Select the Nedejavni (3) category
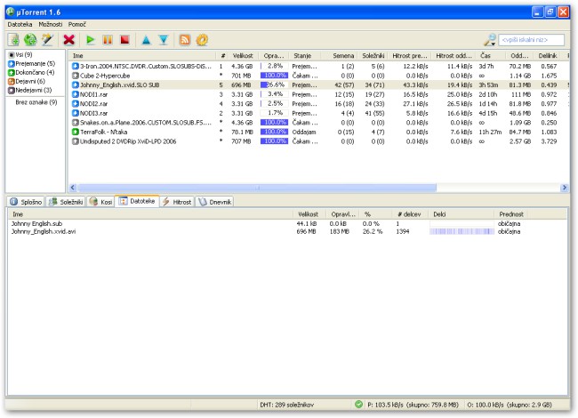The image size is (578, 418). coord(30,90)
